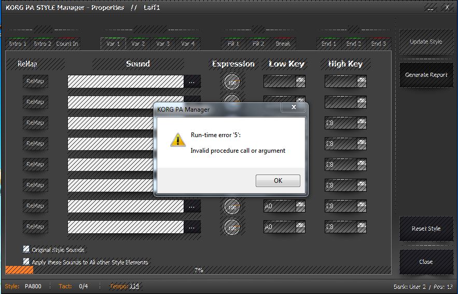Open the eighth row Low Key dropdown

click(300, 226)
